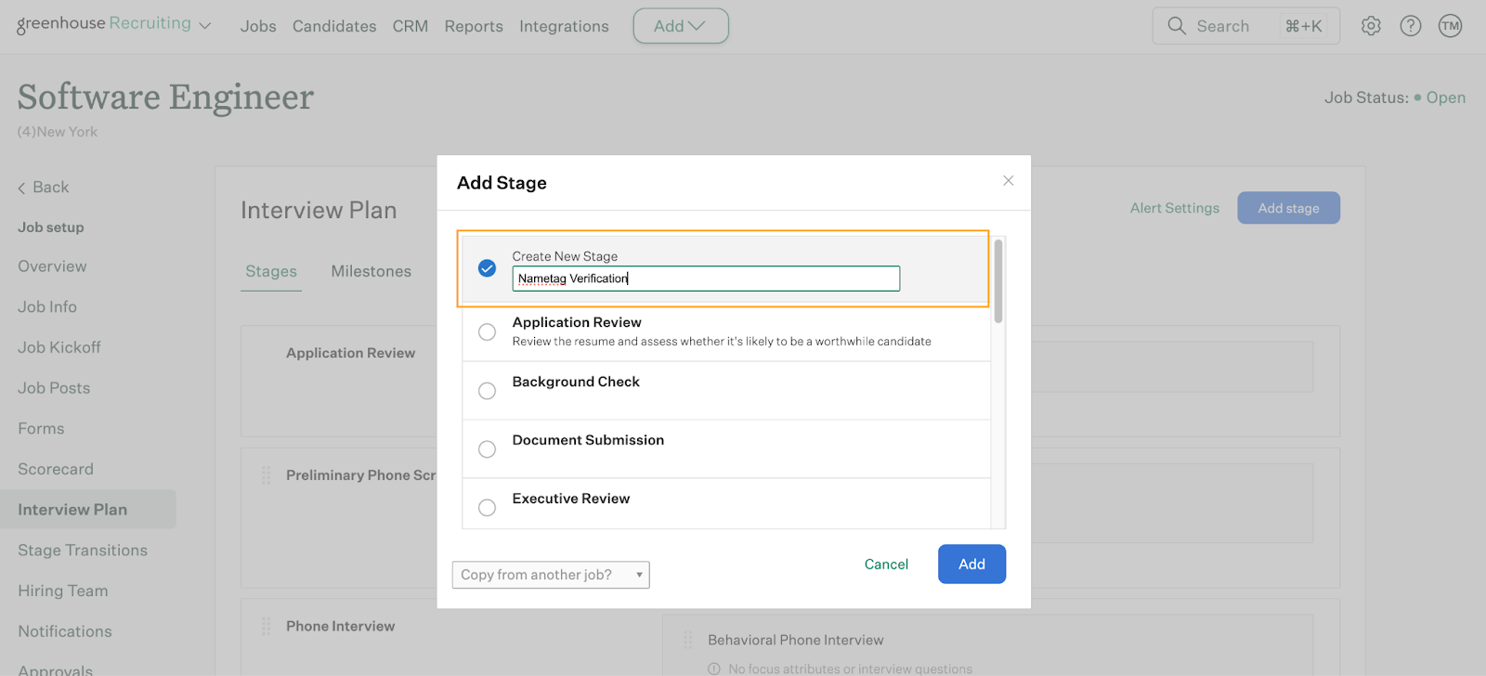Click the Create New Stage name field
Viewport: 1486px width, 676px height.
tap(706, 279)
